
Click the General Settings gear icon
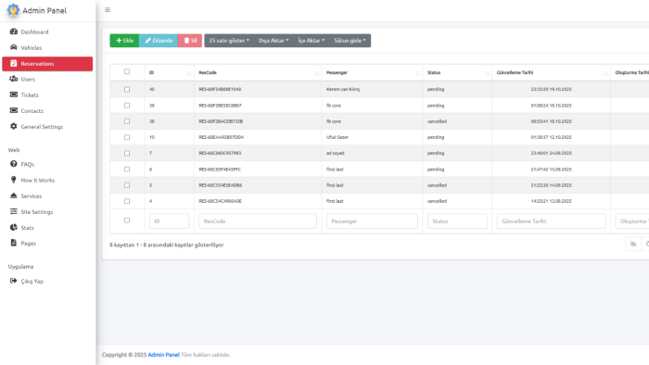(14, 126)
